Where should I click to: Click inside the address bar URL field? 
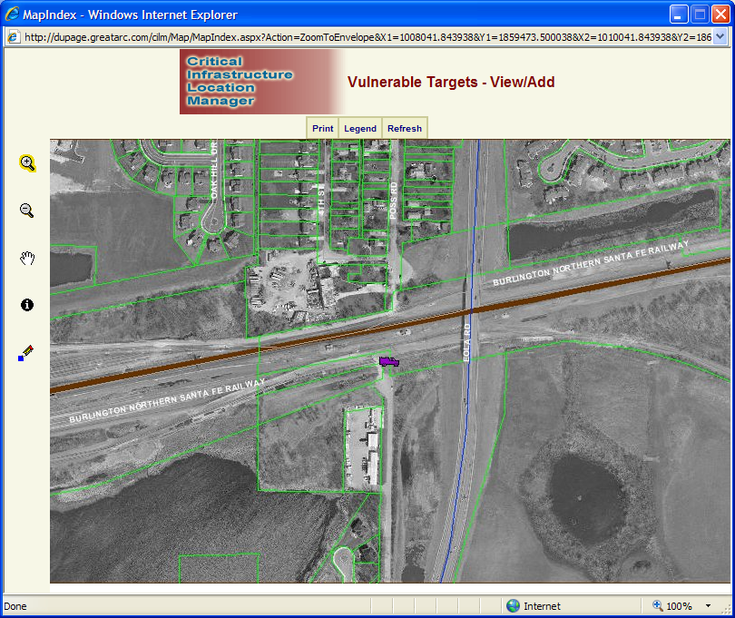[x=363, y=36]
